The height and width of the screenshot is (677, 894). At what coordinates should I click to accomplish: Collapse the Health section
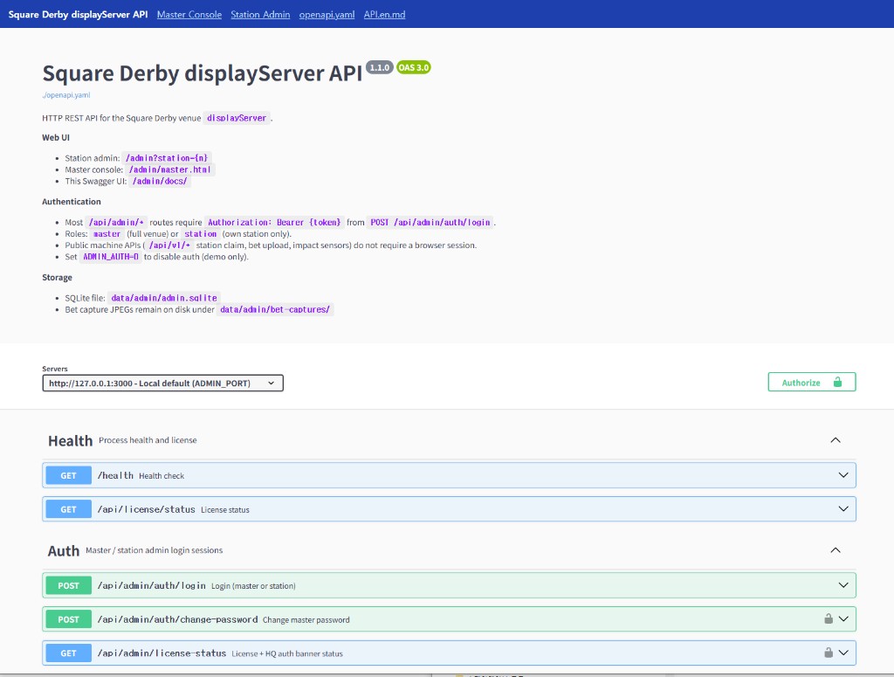(x=836, y=440)
